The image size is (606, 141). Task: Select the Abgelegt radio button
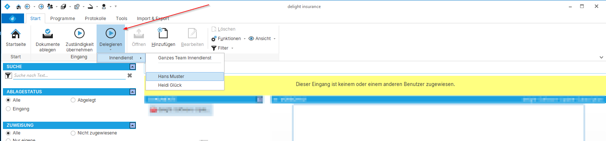73,100
